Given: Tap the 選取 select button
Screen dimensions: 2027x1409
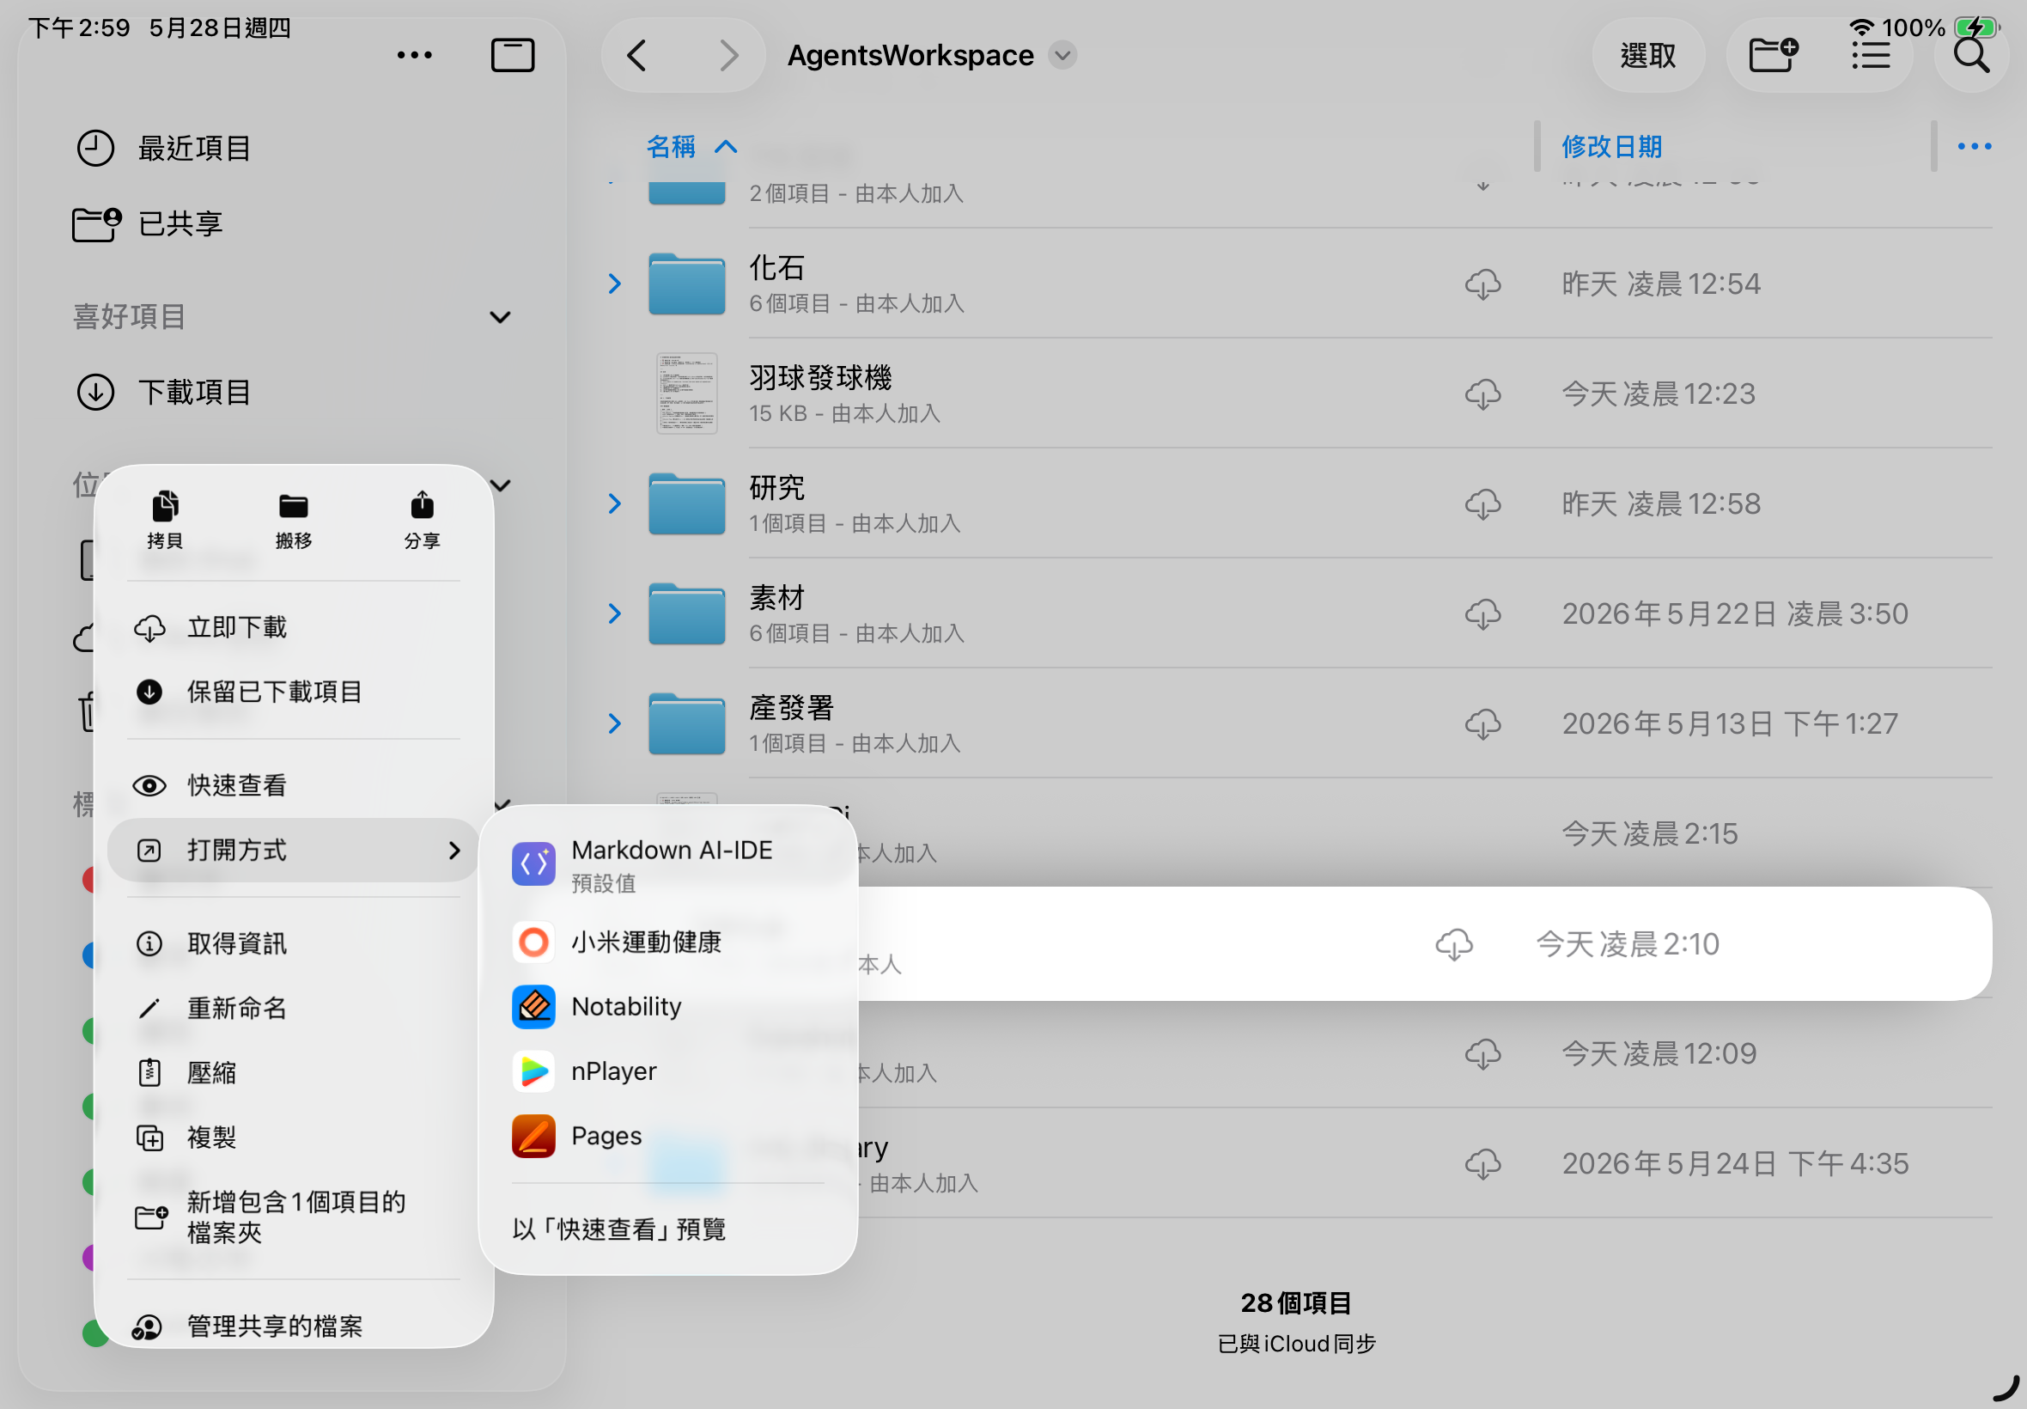Looking at the screenshot, I should tap(1647, 56).
